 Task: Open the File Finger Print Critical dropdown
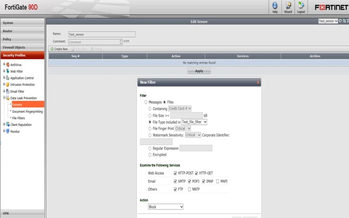[x=183, y=129]
